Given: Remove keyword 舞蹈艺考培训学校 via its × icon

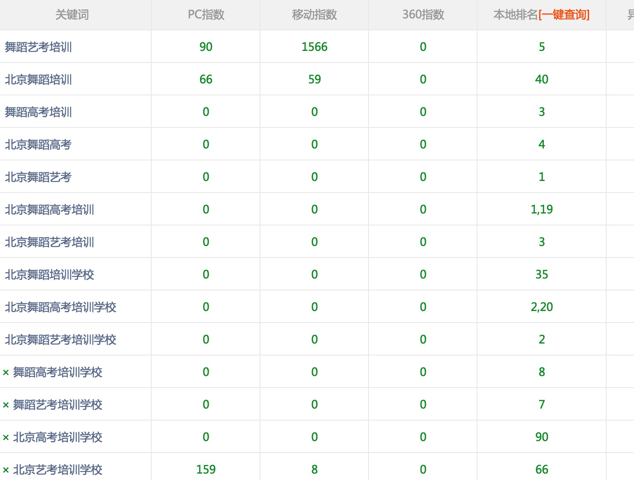Looking at the screenshot, I should pyautogui.click(x=6, y=405).
